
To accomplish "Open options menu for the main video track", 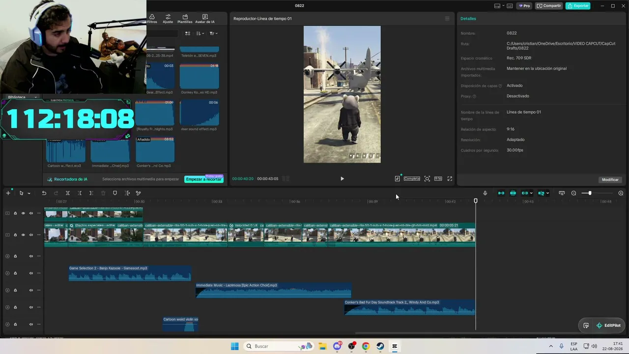I will pyautogui.click(x=39, y=235).
